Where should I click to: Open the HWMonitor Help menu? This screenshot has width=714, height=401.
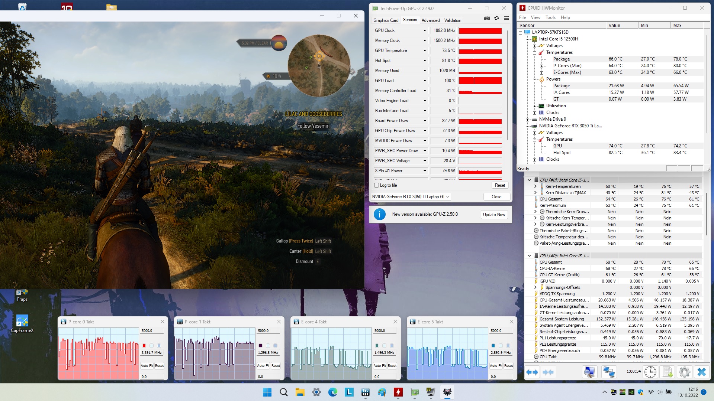click(565, 17)
